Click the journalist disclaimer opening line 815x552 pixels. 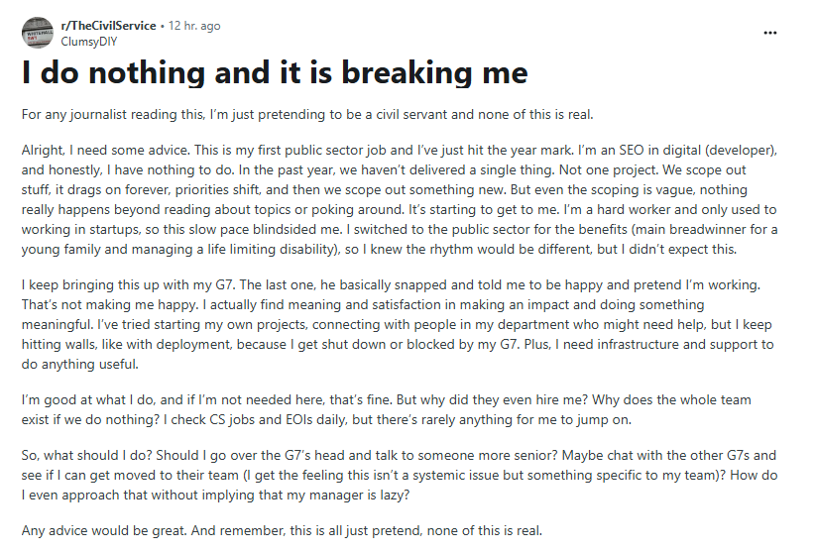point(307,114)
